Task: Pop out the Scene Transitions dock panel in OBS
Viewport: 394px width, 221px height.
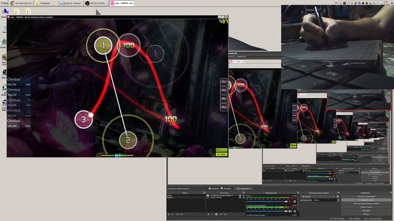Action: click(x=339, y=192)
